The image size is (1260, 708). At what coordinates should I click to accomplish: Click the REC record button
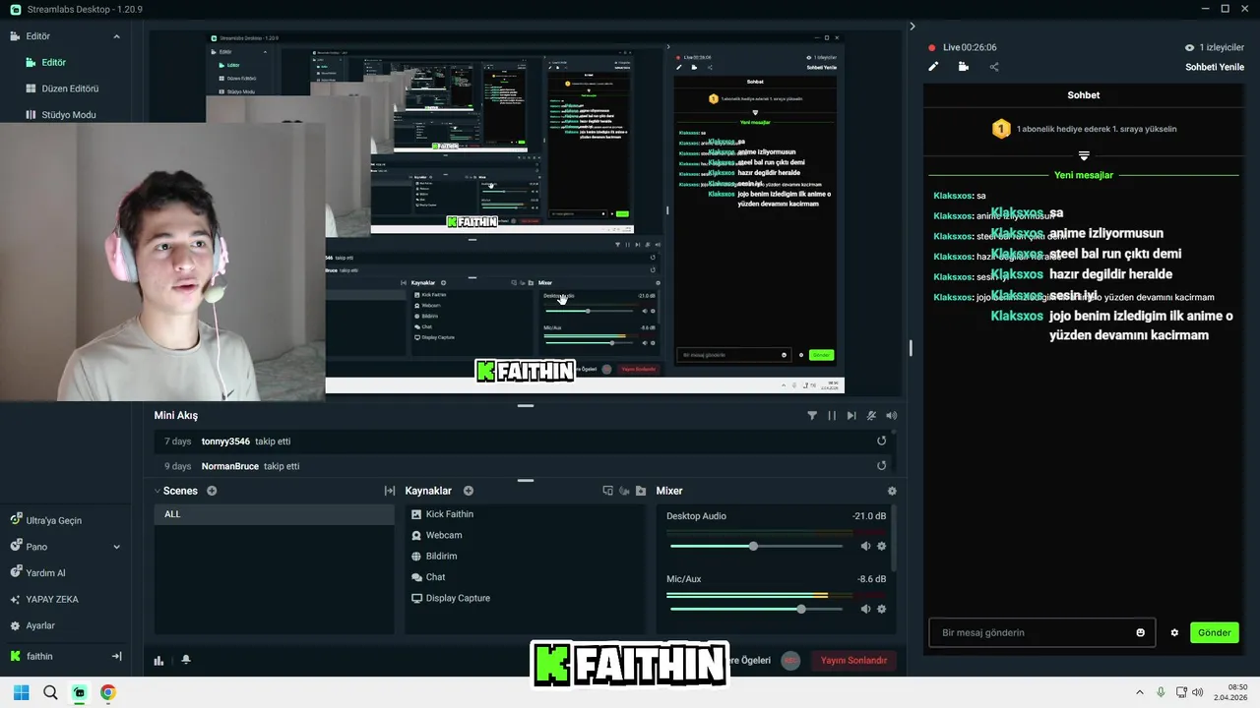[790, 660]
